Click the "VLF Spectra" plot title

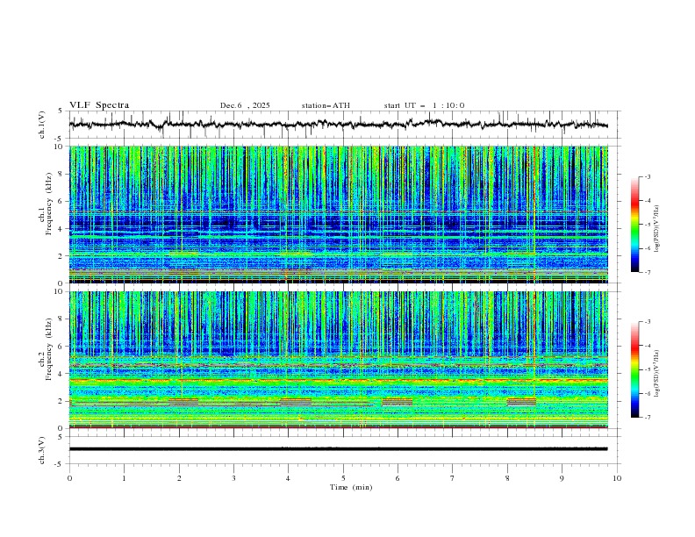pos(99,105)
